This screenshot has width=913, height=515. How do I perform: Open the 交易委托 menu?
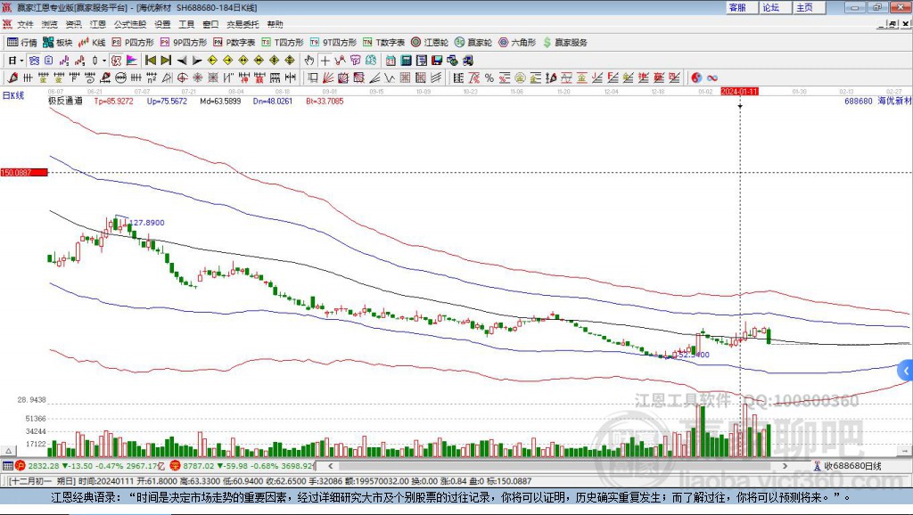point(243,24)
